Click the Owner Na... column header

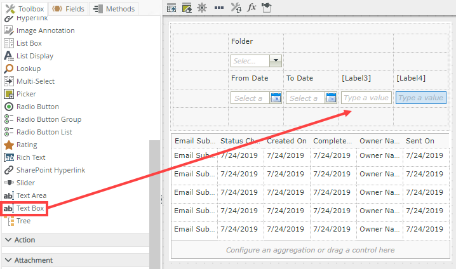[x=380, y=141]
